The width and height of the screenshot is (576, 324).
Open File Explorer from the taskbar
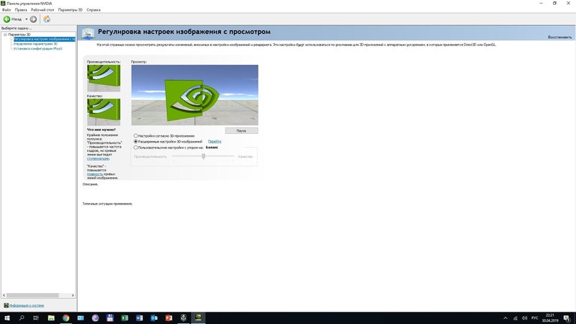tap(51, 318)
